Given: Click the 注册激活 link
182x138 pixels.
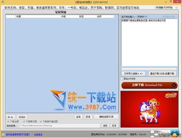Looking at the screenshot, I should click(x=38, y=134).
